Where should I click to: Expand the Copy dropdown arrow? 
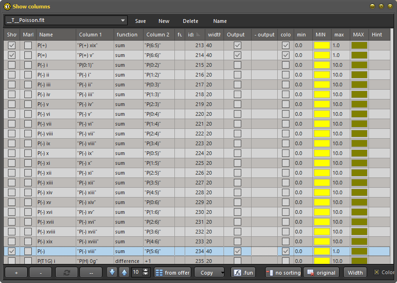(223, 273)
